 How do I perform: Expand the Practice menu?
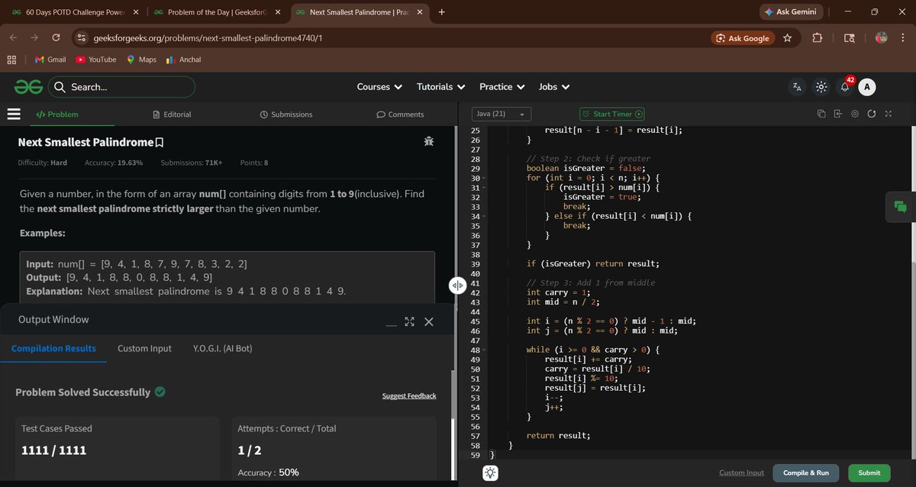[x=502, y=87]
